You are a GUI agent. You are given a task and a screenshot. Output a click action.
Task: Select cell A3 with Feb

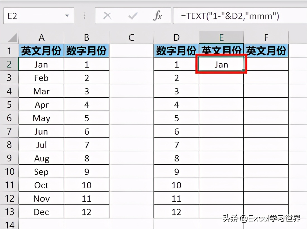pos(41,78)
